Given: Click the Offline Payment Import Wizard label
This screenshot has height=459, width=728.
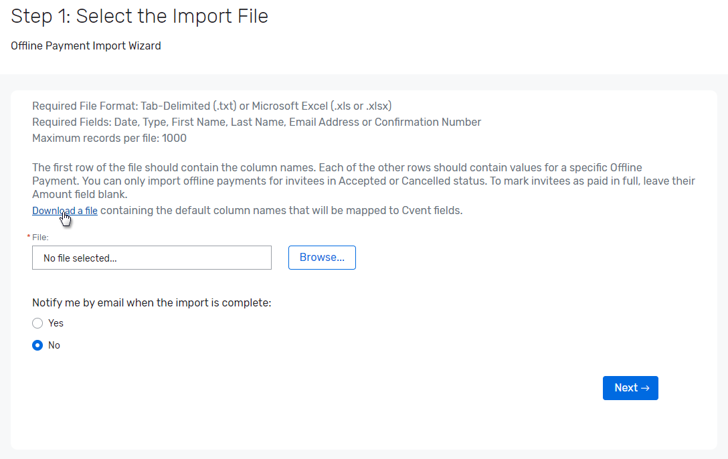Looking at the screenshot, I should [x=86, y=45].
